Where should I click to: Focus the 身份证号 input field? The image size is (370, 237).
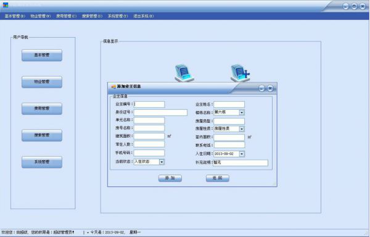coord(160,112)
